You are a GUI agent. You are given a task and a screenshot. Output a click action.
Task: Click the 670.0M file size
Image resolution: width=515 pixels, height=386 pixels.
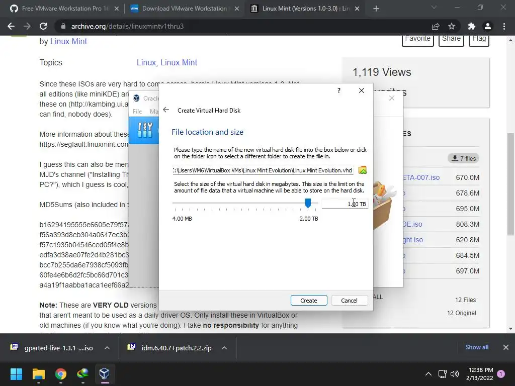pos(467,177)
